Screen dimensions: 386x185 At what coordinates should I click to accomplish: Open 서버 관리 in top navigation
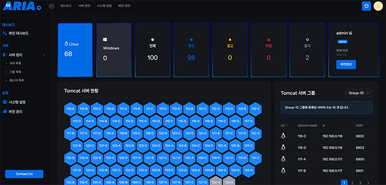pyautogui.click(x=84, y=6)
